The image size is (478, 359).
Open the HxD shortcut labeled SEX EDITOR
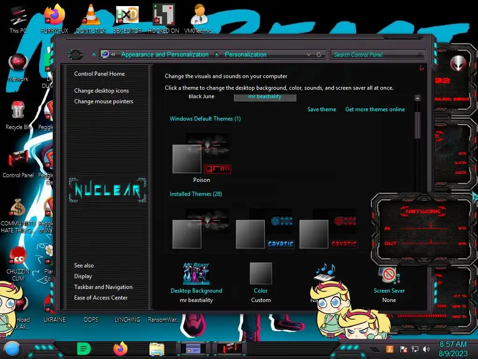pyautogui.click(x=127, y=19)
